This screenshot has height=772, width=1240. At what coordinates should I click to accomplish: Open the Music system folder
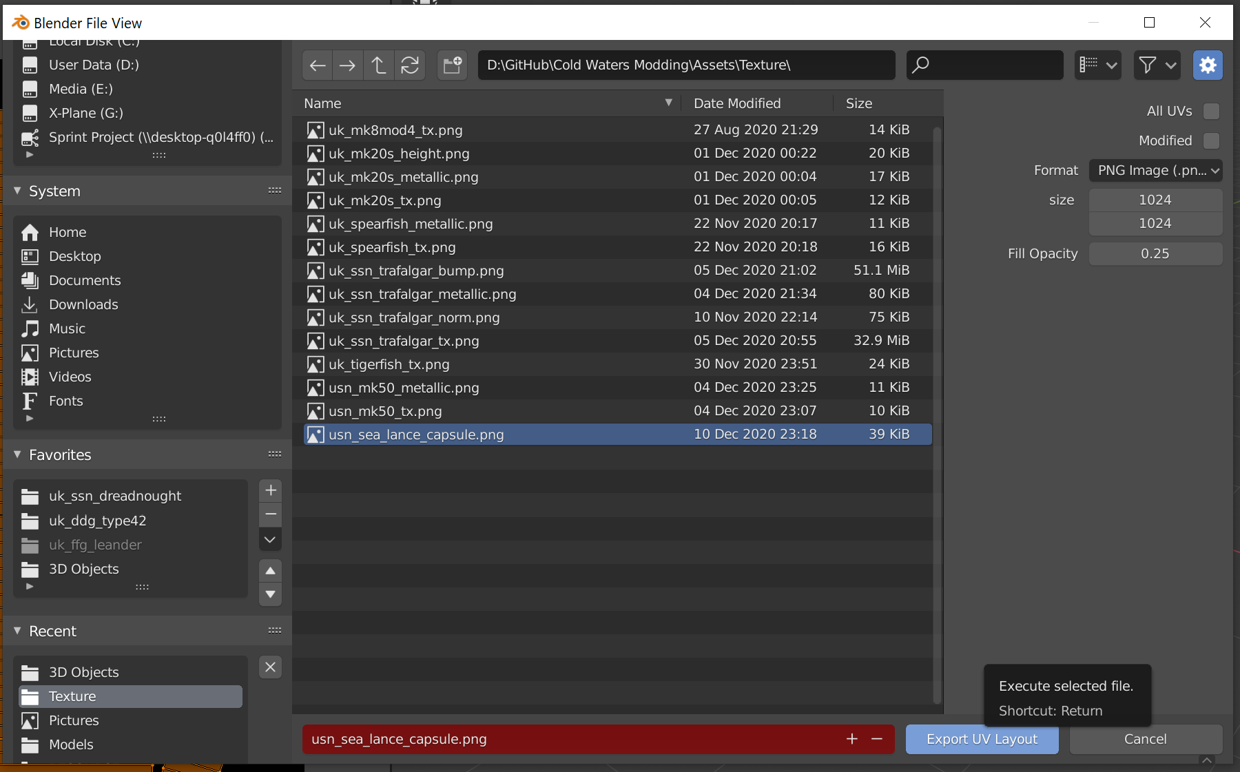click(x=147, y=328)
